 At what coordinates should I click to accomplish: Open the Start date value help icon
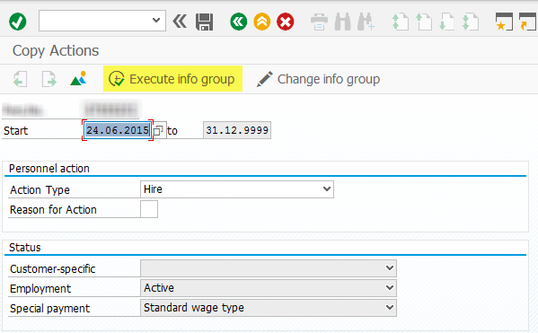(x=158, y=130)
